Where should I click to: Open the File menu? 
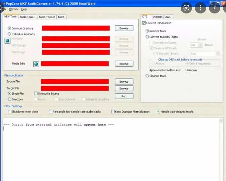(4, 9)
